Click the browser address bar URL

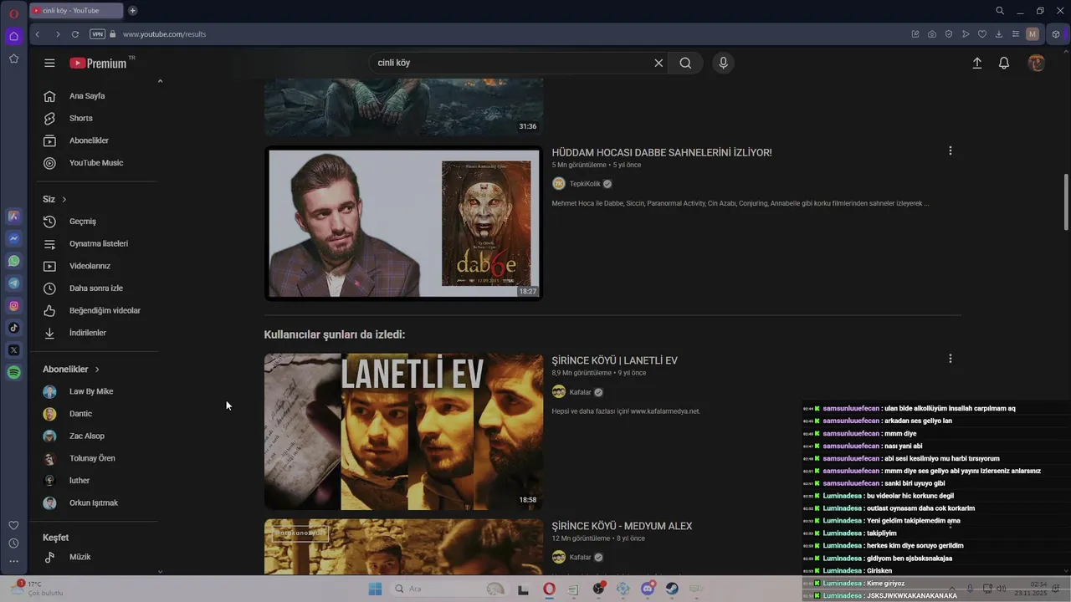164,34
